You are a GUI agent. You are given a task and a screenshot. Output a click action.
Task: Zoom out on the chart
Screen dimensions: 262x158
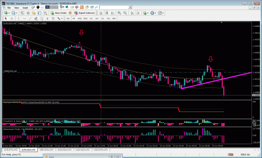[125, 13]
